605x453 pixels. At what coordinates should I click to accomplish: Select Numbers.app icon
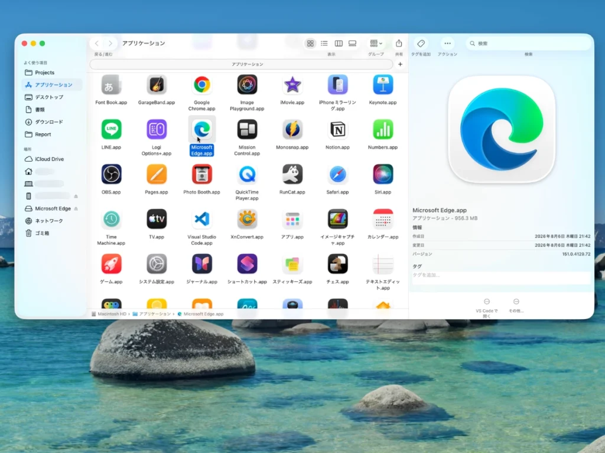pyautogui.click(x=383, y=130)
